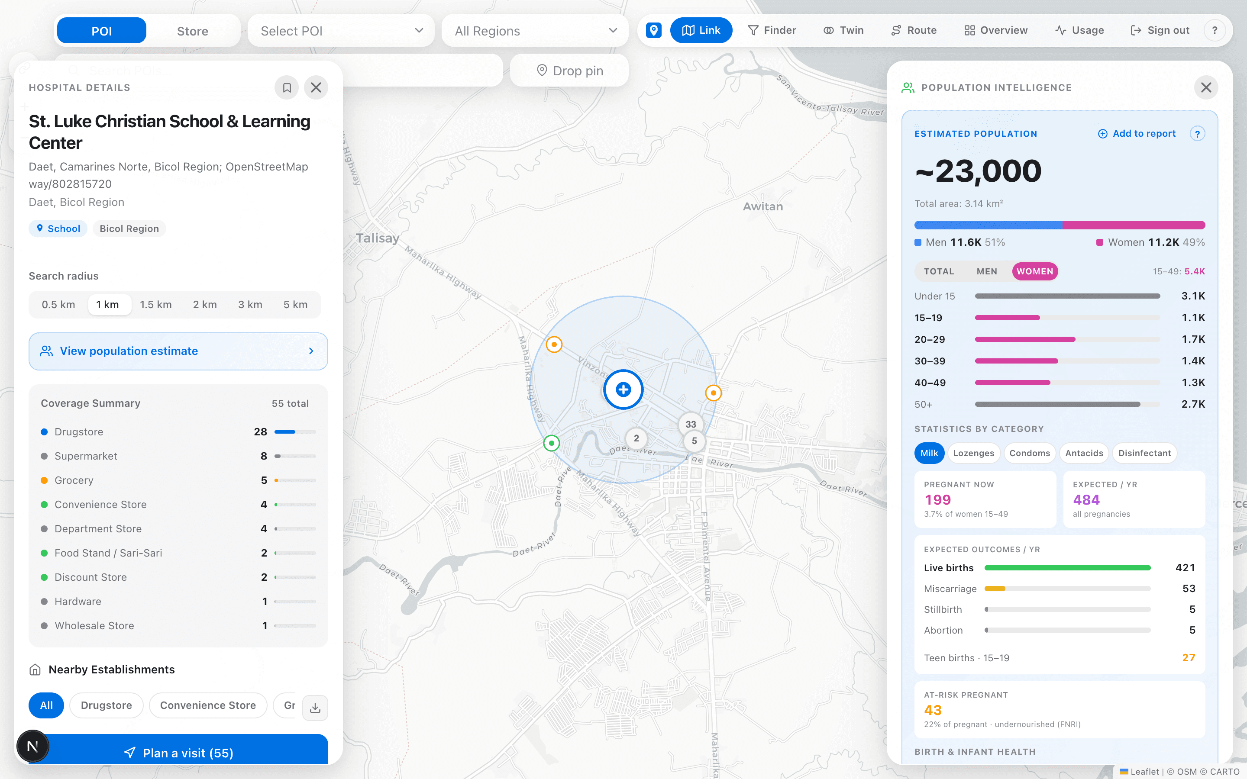
Task: Click the map cluster labeled 2
Action: point(636,438)
